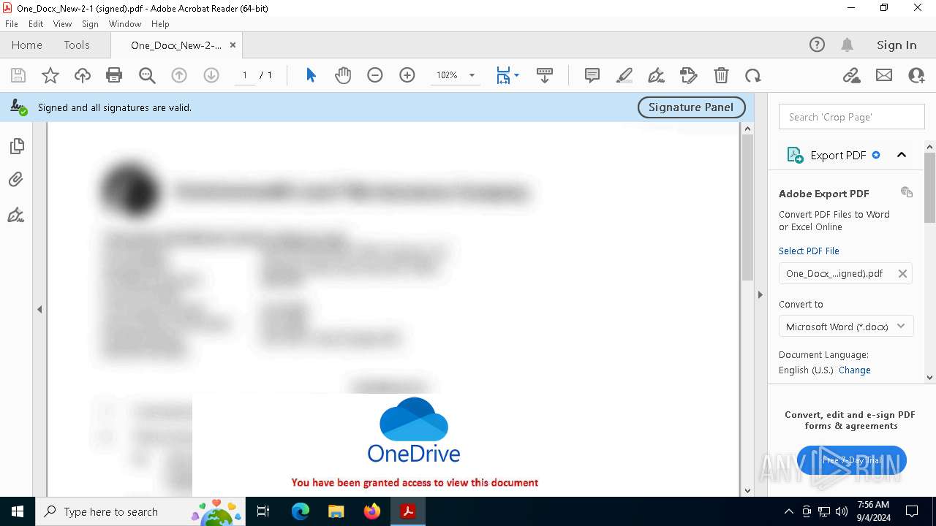Click the Save file icon
936x526 pixels.
(x=18, y=75)
